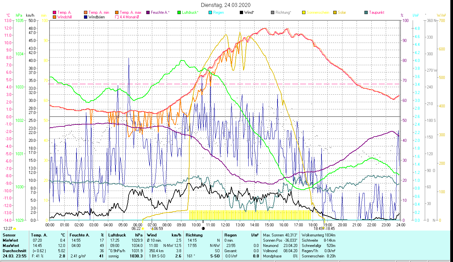The height and width of the screenshot is (262, 453).
Task: Click the purple Feuchte A.* legend square
Action: [148, 12]
